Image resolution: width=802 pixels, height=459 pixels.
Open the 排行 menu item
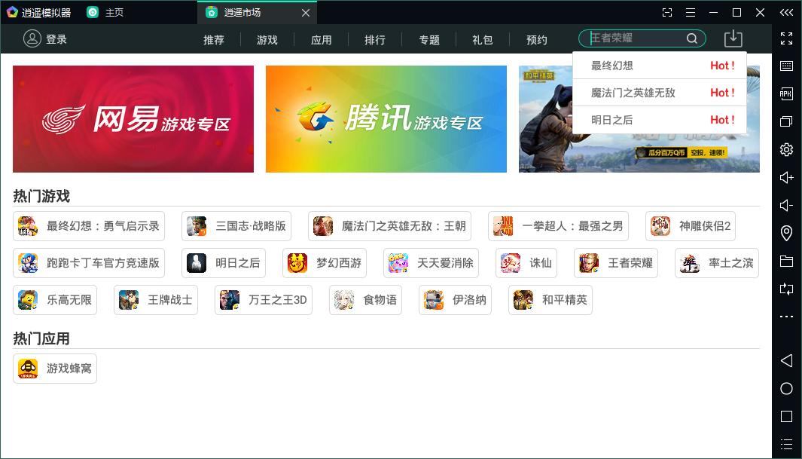point(375,40)
